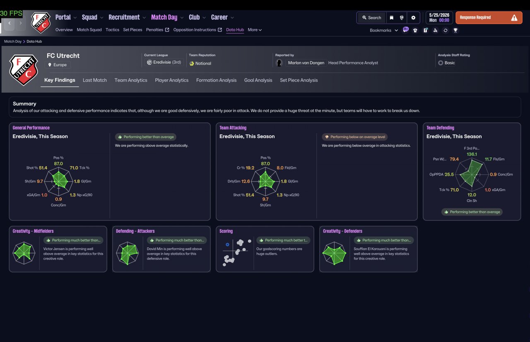The image size is (530, 342).
Task: Open the More submenu dropdown
Action: 255,30
